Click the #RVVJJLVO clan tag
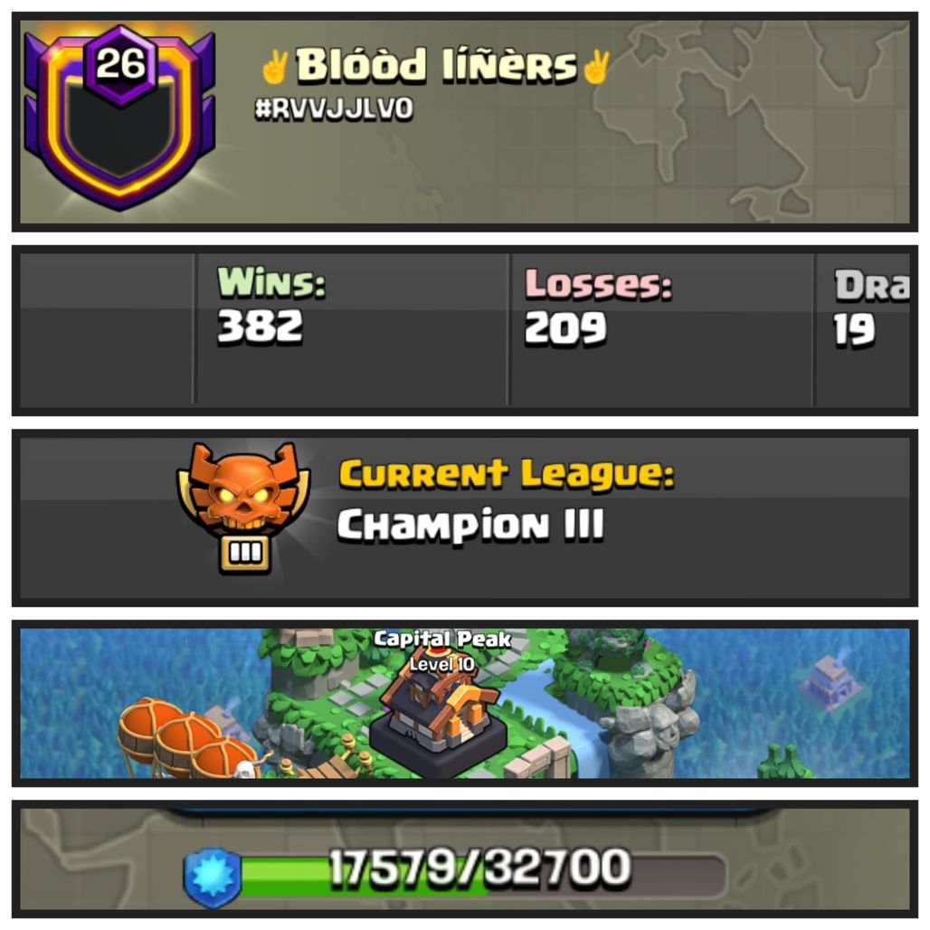Screen dimensions: 930x930 tap(334, 109)
